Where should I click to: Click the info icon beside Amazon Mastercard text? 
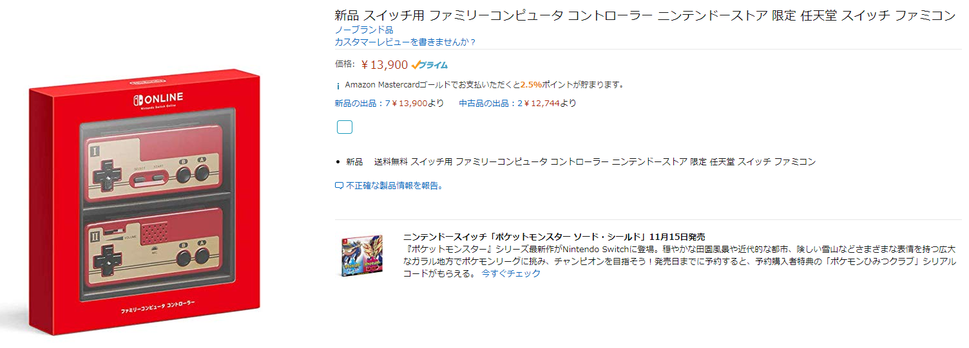(x=338, y=86)
